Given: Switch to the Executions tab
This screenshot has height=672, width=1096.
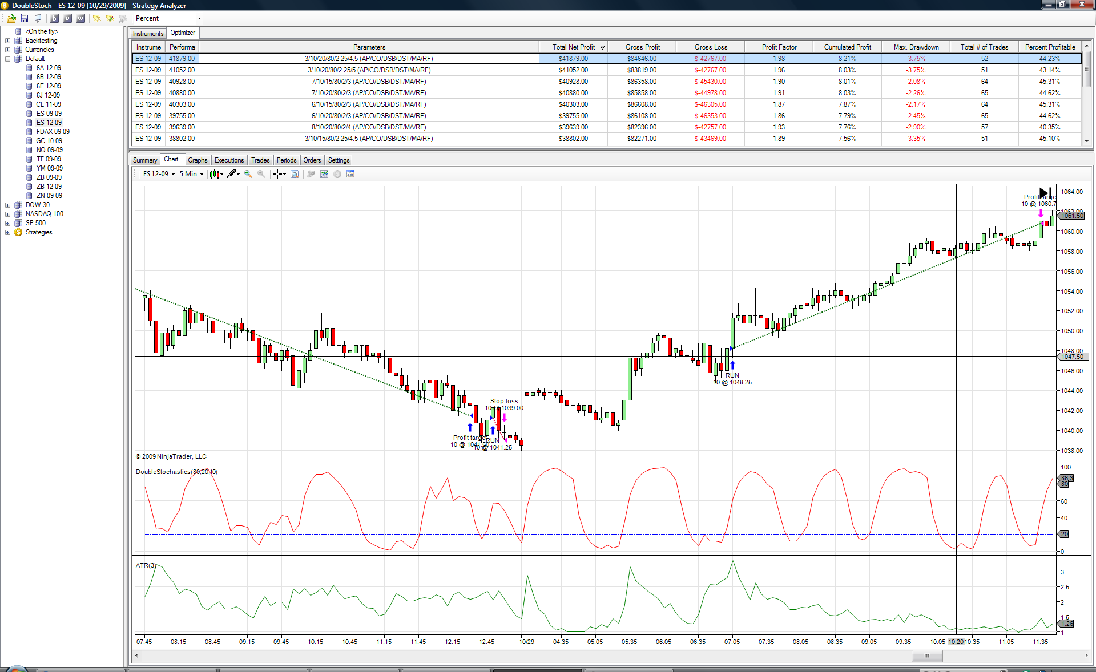Looking at the screenshot, I should (x=229, y=160).
